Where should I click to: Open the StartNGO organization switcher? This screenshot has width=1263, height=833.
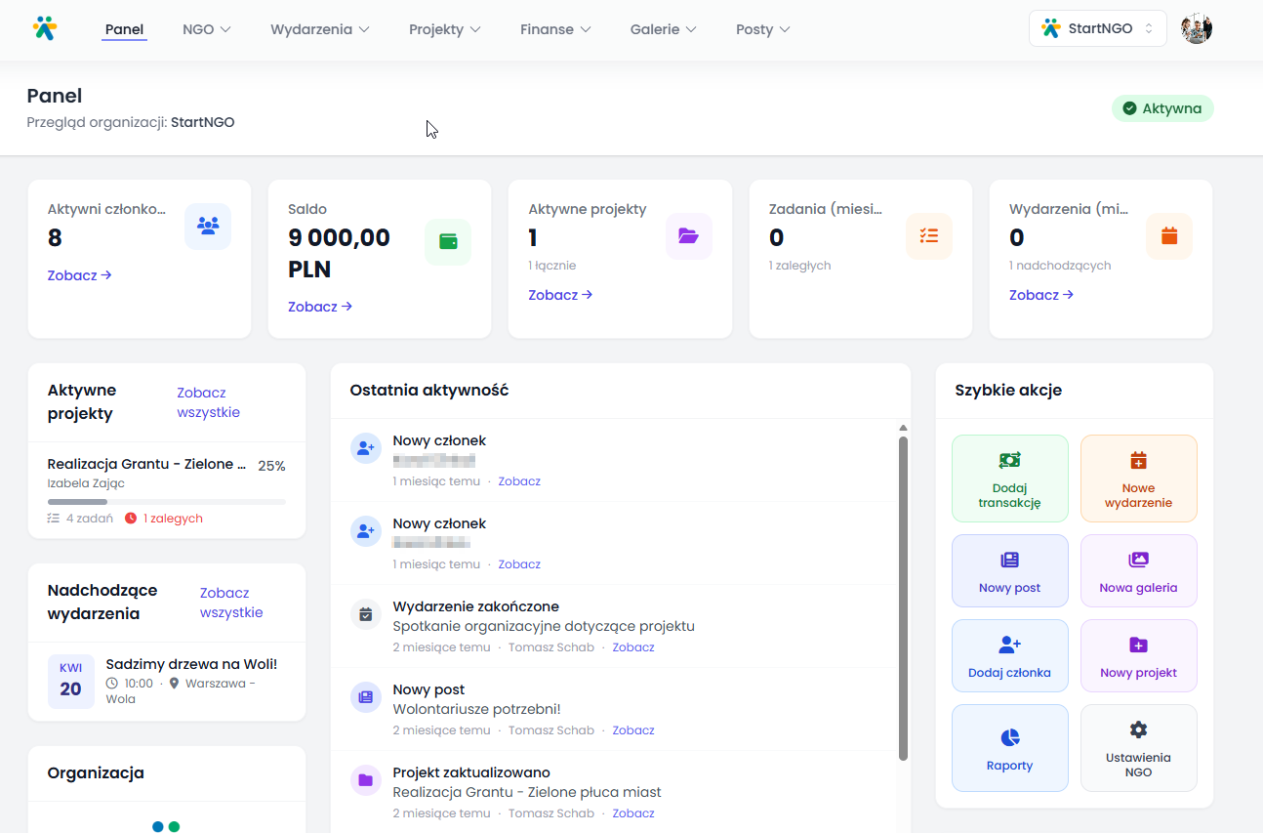[x=1097, y=28]
